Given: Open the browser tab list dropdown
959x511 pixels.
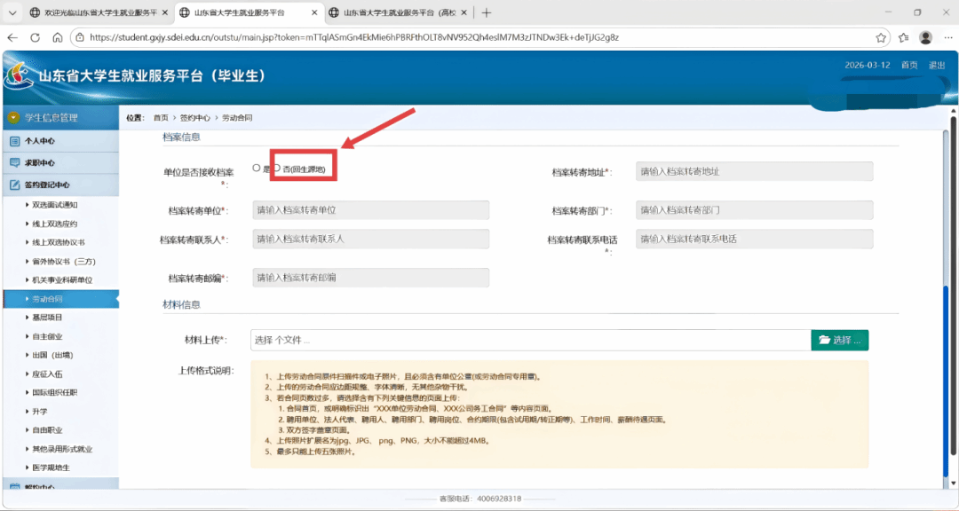Looking at the screenshot, I should point(12,12).
